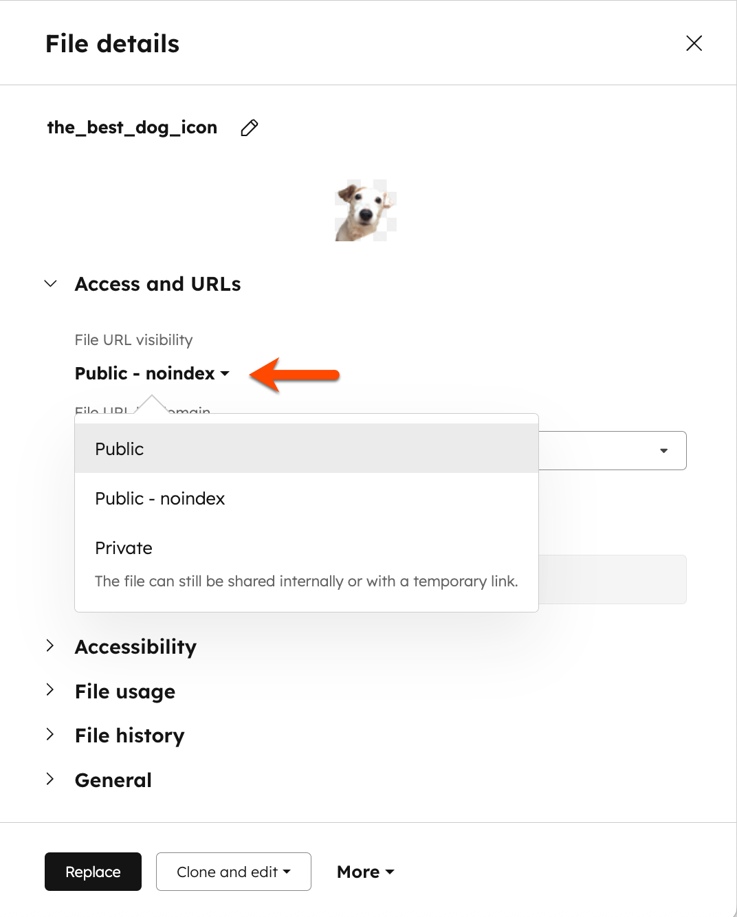Click the File details dialog title
This screenshot has height=917, width=737.
[112, 43]
